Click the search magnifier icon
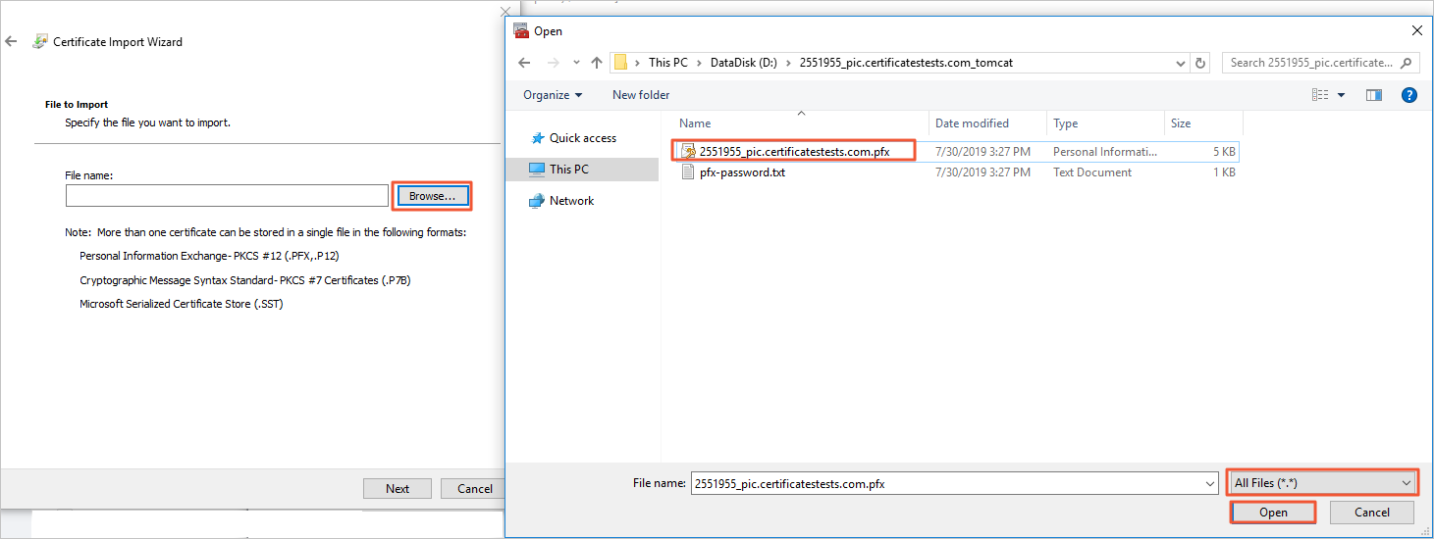 pyautogui.click(x=1407, y=63)
